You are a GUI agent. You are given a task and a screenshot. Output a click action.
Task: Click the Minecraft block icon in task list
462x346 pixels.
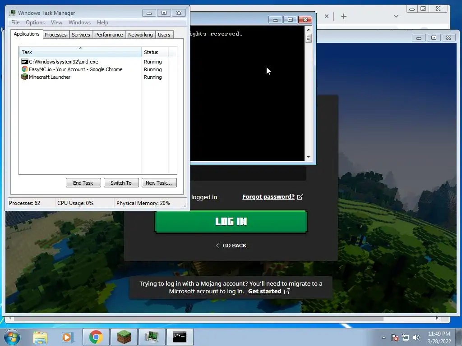(x=24, y=77)
